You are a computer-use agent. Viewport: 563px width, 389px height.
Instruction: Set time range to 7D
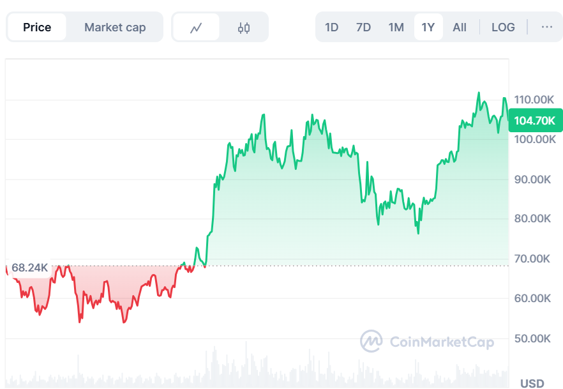[363, 27]
